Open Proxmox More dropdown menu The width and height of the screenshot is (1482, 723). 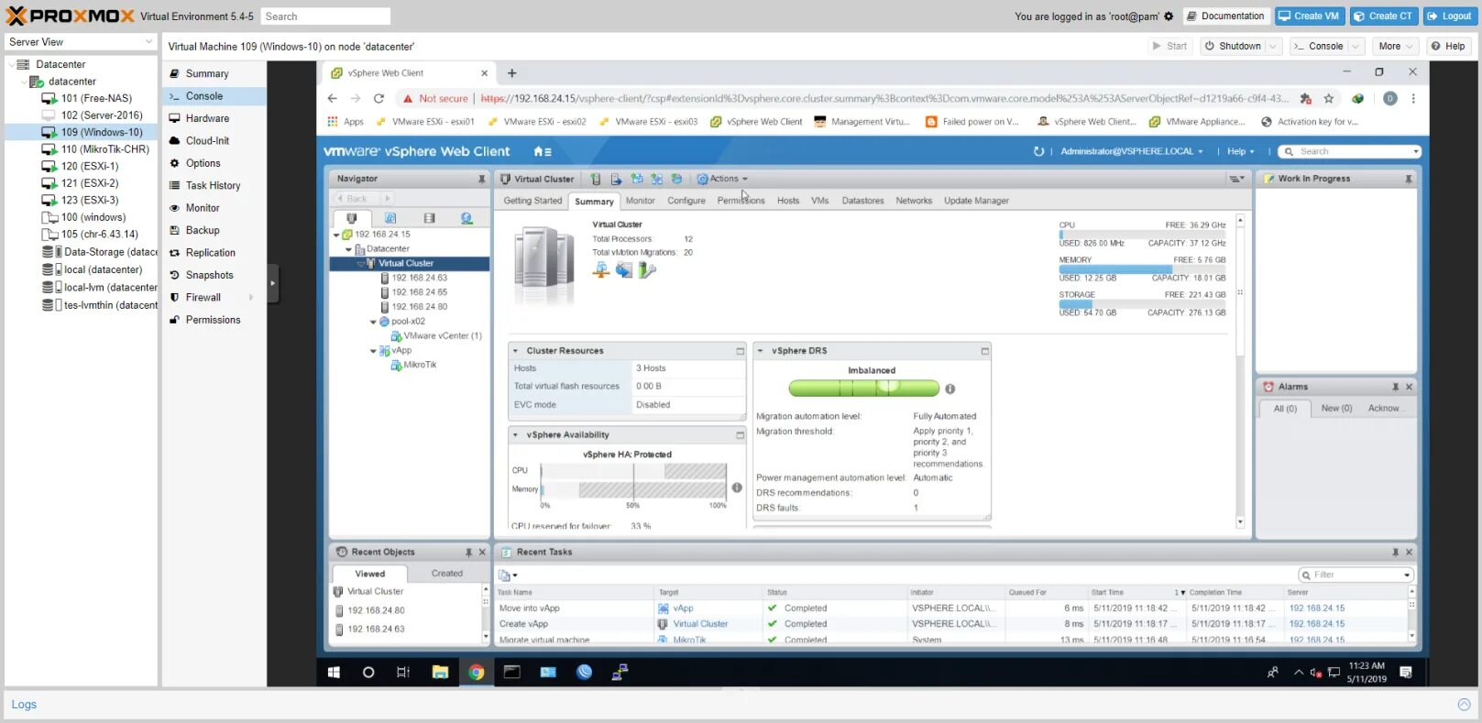pos(1396,46)
